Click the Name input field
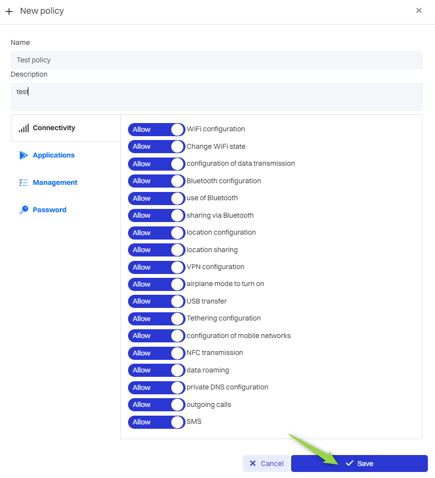 216,60
